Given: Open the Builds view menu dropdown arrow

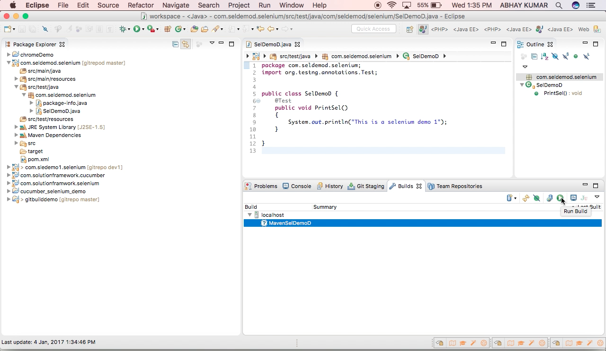Looking at the screenshot, I should point(597,197).
